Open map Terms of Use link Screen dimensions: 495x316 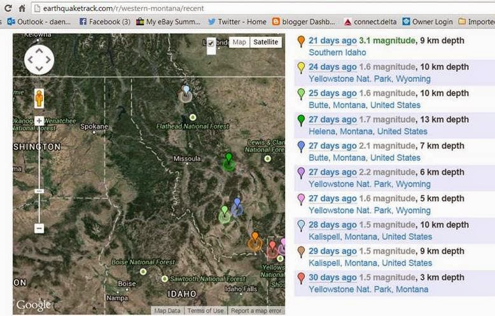[x=206, y=311]
